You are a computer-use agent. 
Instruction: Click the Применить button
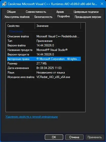tap(95, 137)
